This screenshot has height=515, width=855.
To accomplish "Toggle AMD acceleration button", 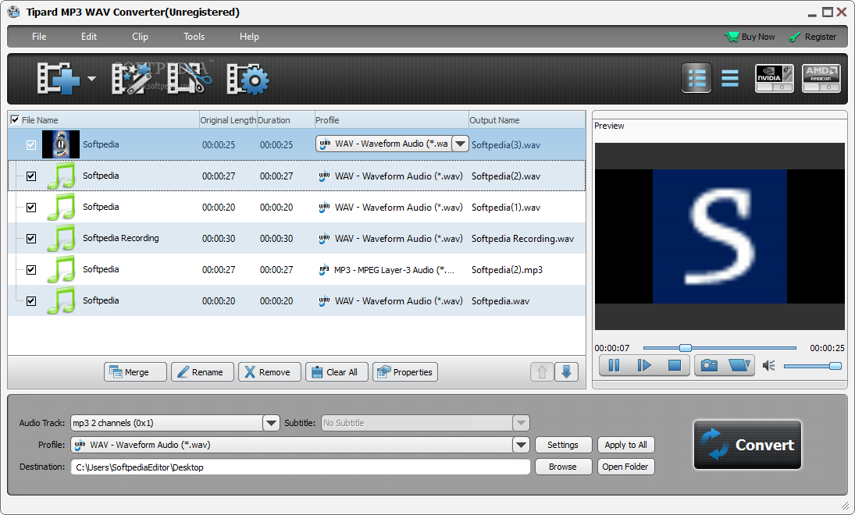I will click(x=821, y=79).
